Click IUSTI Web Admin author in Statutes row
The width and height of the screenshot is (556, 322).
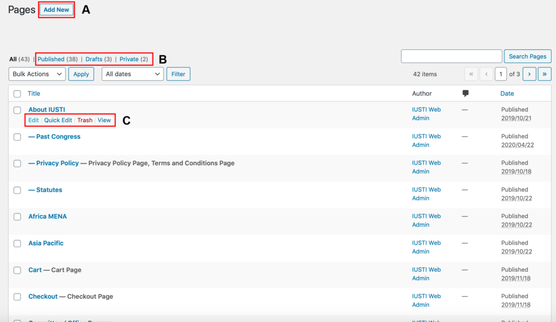(x=426, y=194)
